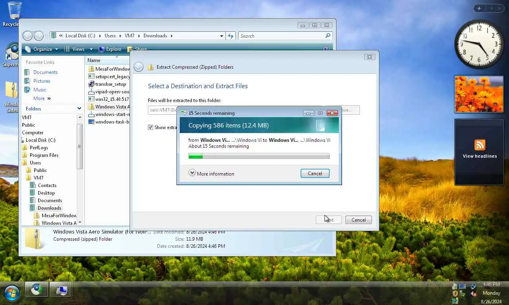This screenshot has width=509, height=305.
Task: Click the first quick launch icon on taskbar
Action: 37,290
